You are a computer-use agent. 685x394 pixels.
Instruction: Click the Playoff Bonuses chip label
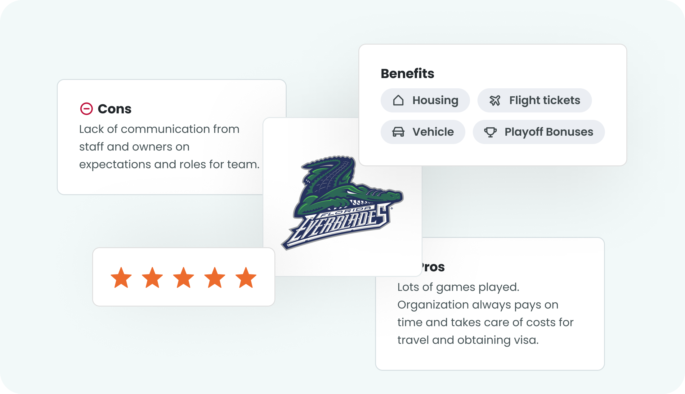click(549, 132)
